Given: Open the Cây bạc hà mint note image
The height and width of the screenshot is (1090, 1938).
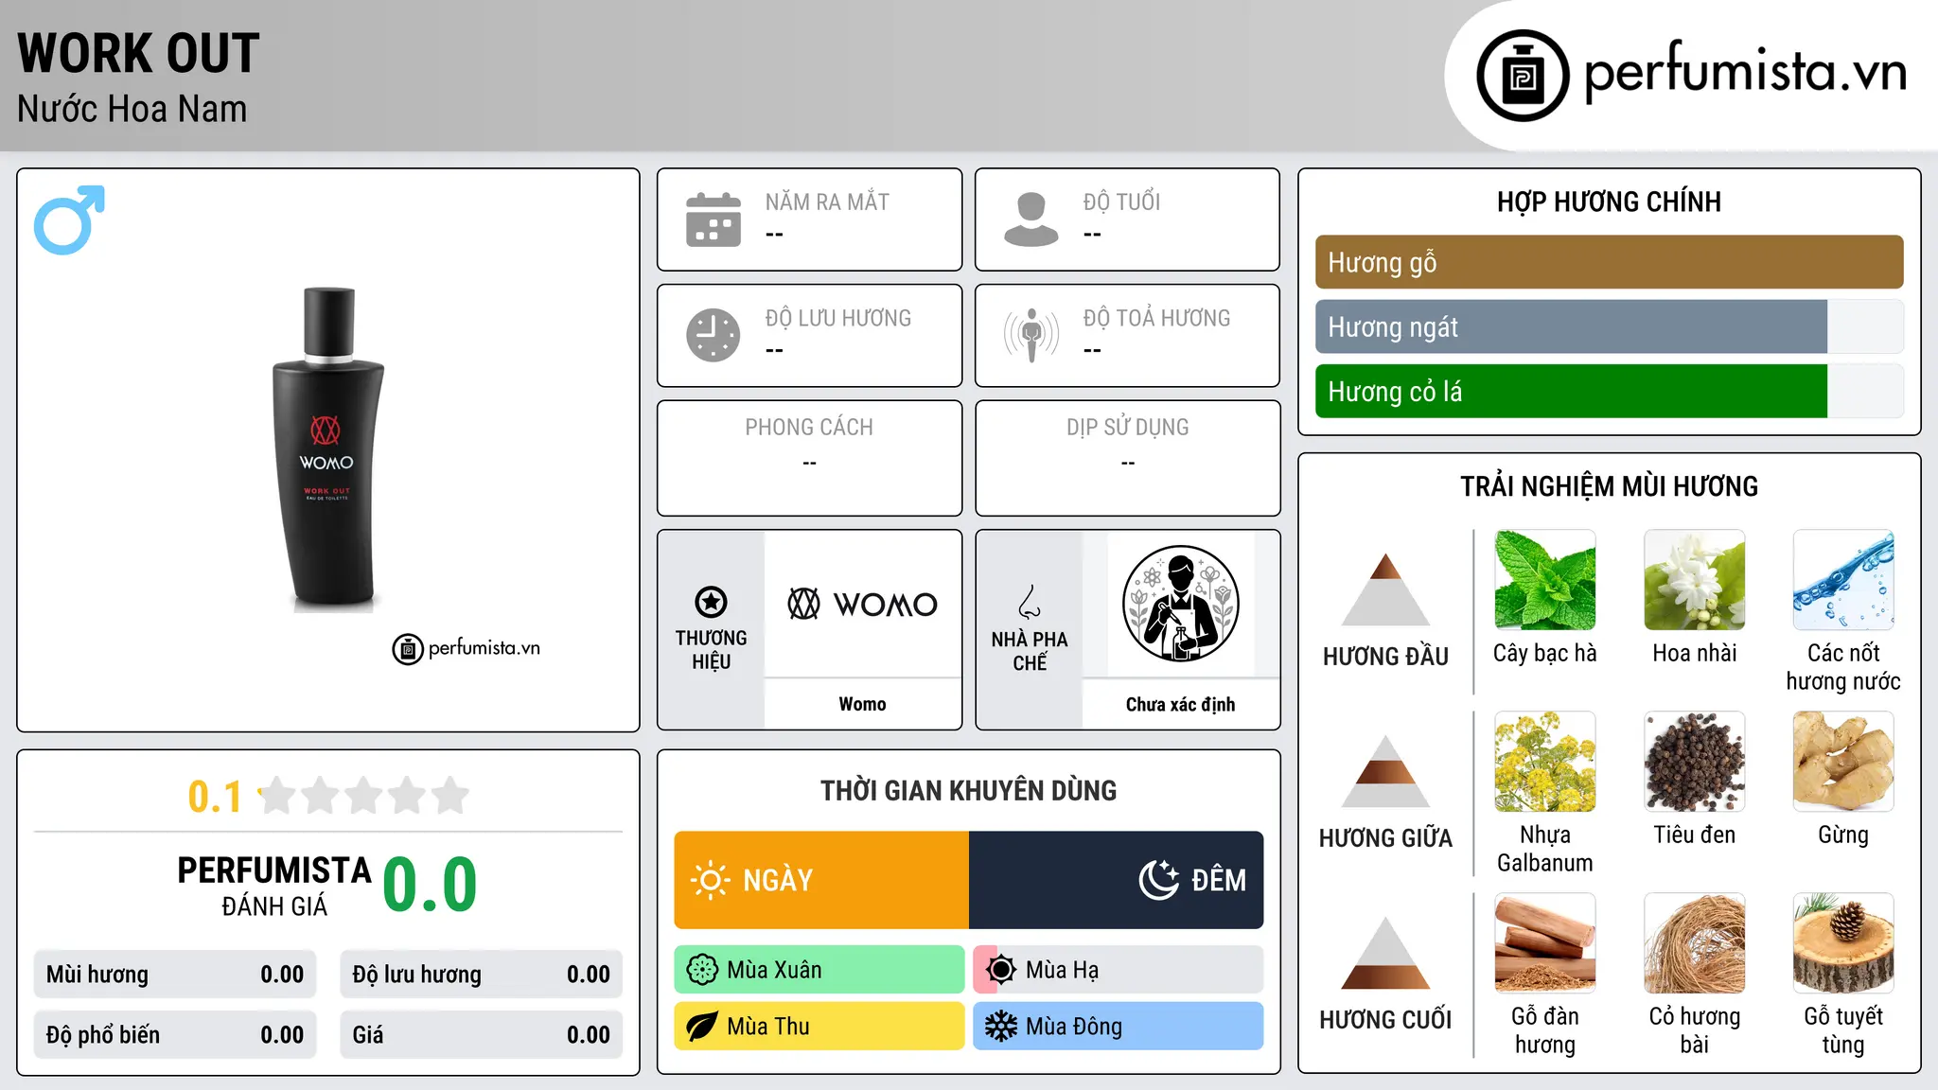Looking at the screenshot, I should 1545,580.
